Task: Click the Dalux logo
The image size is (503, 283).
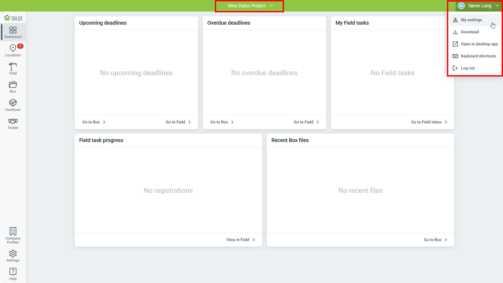Action: [x=13, y=18]
